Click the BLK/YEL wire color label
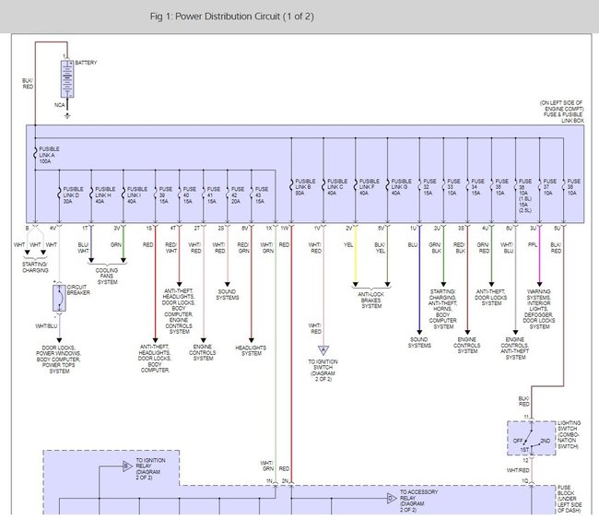 (380, 248)
